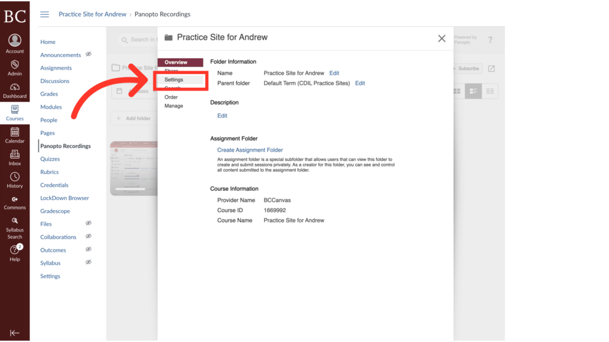Click the folder icon in dialog title
Viewport: 609px width, 342px height.
(168, 37)
